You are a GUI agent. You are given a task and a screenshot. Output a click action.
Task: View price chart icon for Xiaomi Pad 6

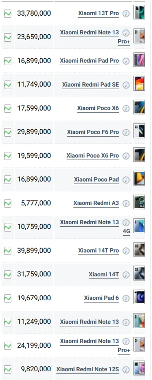pyautogui.click(x=8, y=299)
